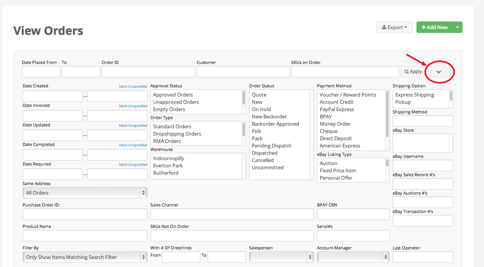Screen dimensions: 484x267
Task: Select PayPal Express payment method
Action: [337, 109]
